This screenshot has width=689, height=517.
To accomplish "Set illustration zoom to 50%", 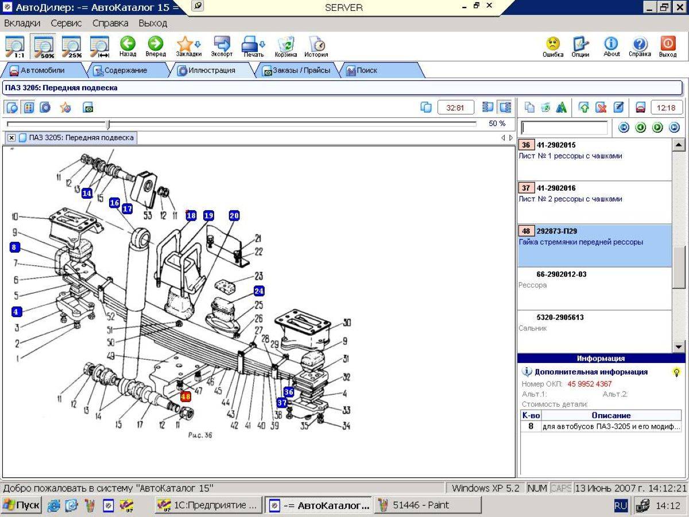I will tap(44, 46).
